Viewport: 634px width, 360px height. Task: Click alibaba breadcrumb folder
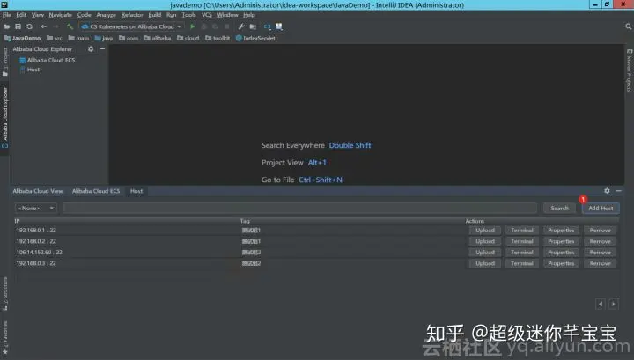point(158,39)
